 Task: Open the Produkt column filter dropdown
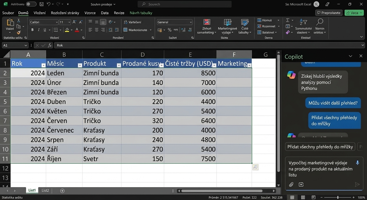[x=119, y=65]
